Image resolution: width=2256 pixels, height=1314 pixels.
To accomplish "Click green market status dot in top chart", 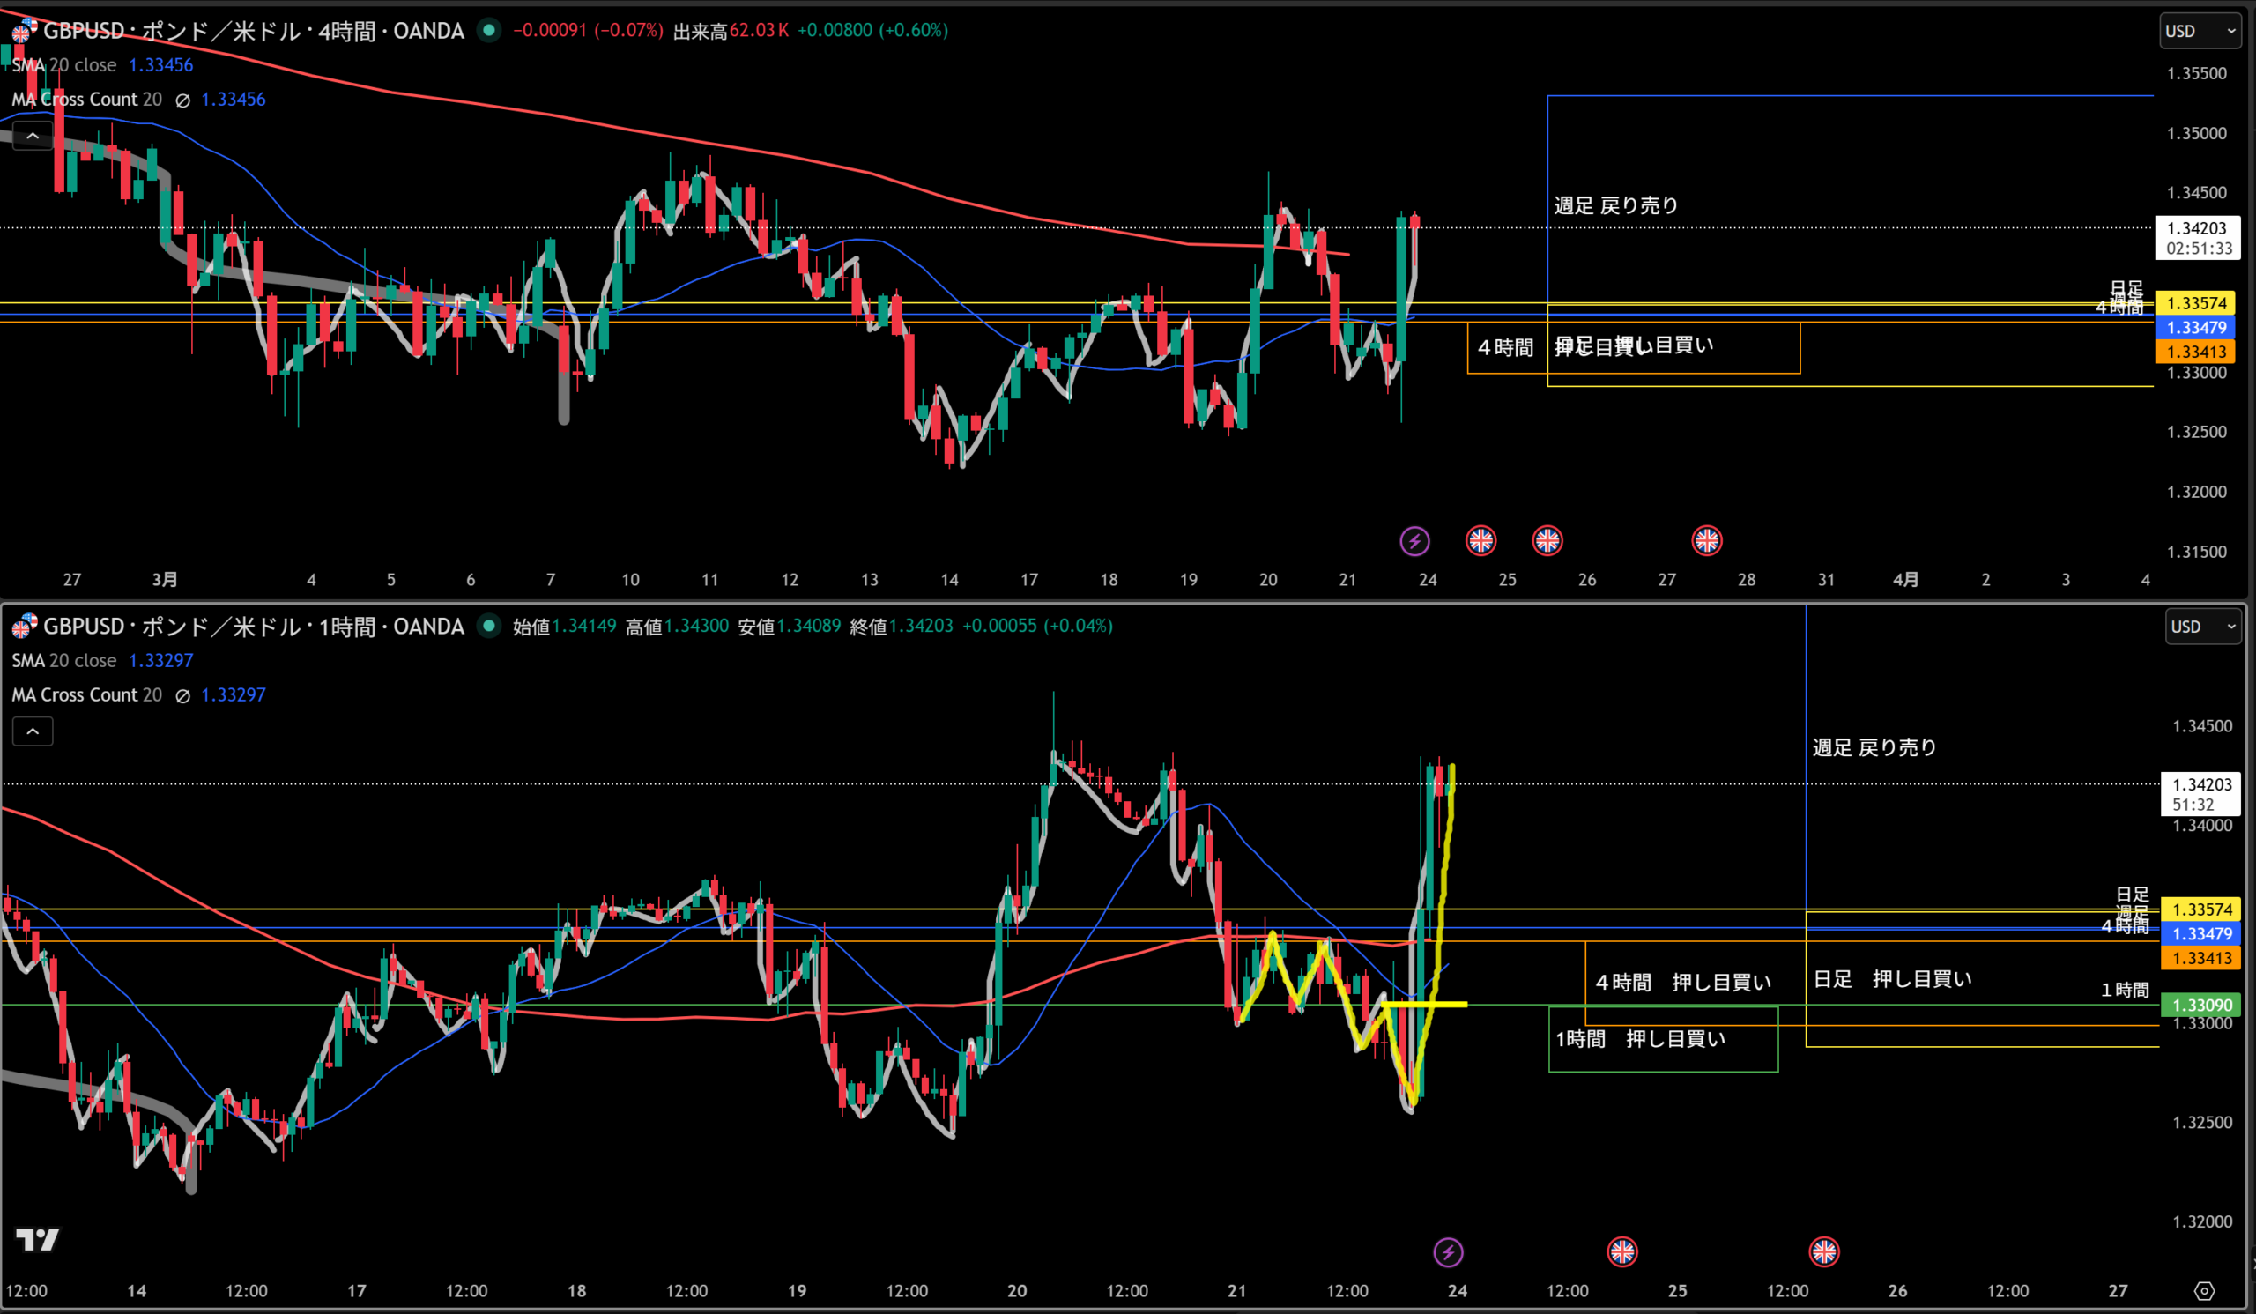I will point(489,31).
